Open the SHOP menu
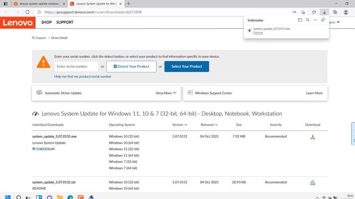This screenshot has height=199, width=355. 47,22
